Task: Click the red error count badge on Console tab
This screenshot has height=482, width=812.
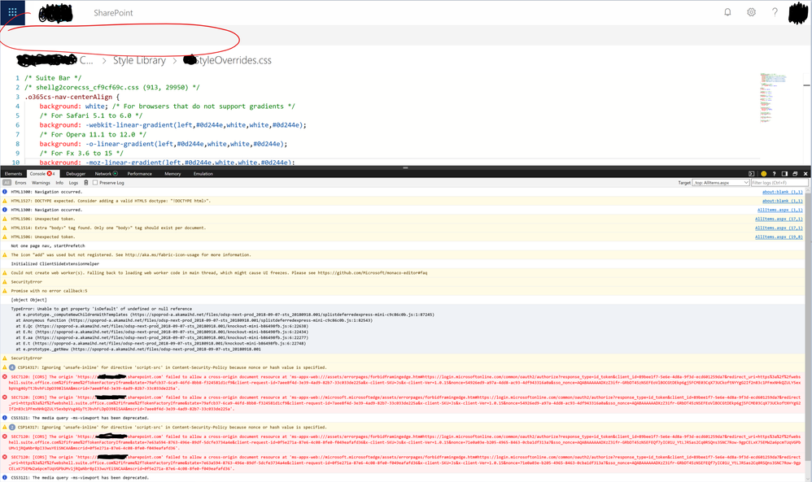Action: (50, 174)
